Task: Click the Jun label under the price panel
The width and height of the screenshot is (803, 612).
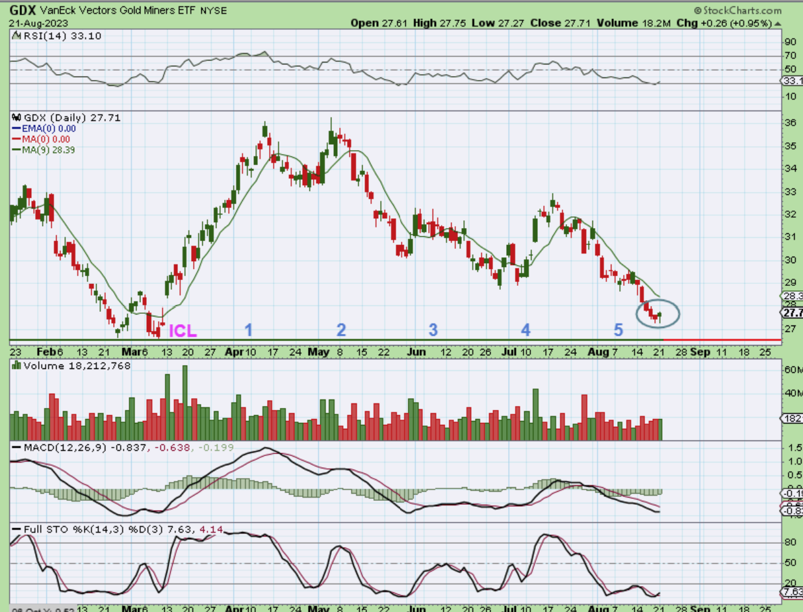Action: [x=416, y=351]
